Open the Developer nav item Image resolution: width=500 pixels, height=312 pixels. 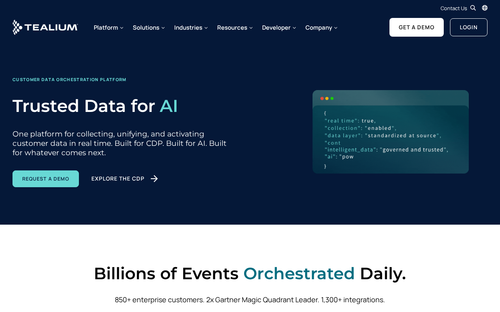[x=276, y=27]
